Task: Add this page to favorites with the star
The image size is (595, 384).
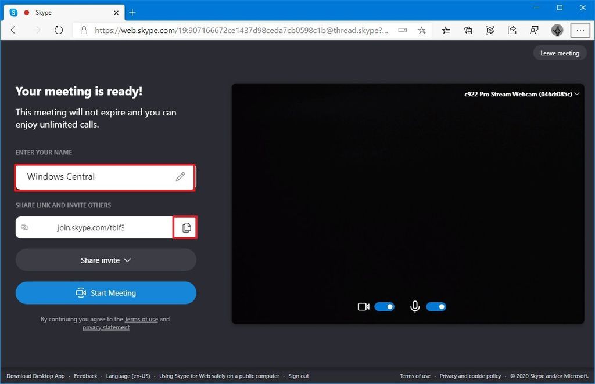Action: [x=422, y=30]
